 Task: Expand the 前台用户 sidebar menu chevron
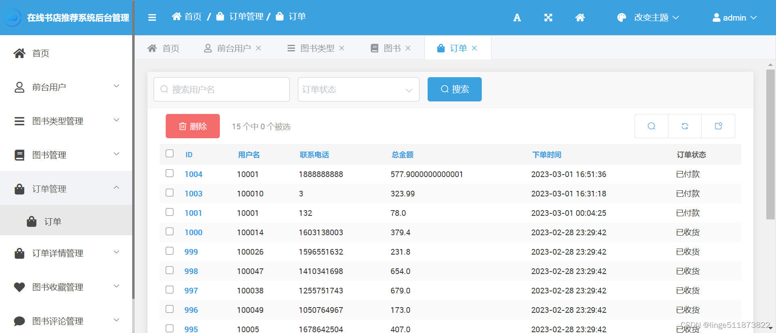pos(116,86)
